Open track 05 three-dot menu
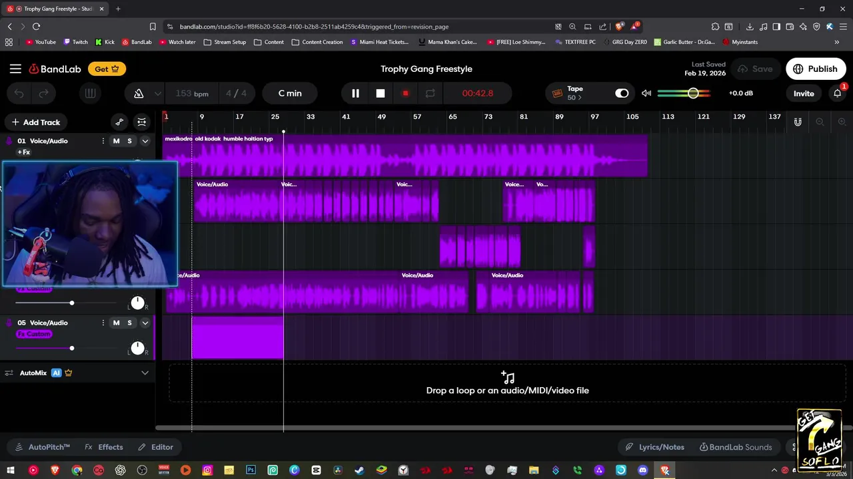 103,323
